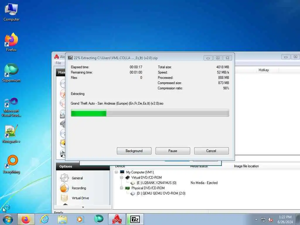Minimize the 7-Zip extraction dialog
Screen dimensions: 300x225
tap(208, 58)
